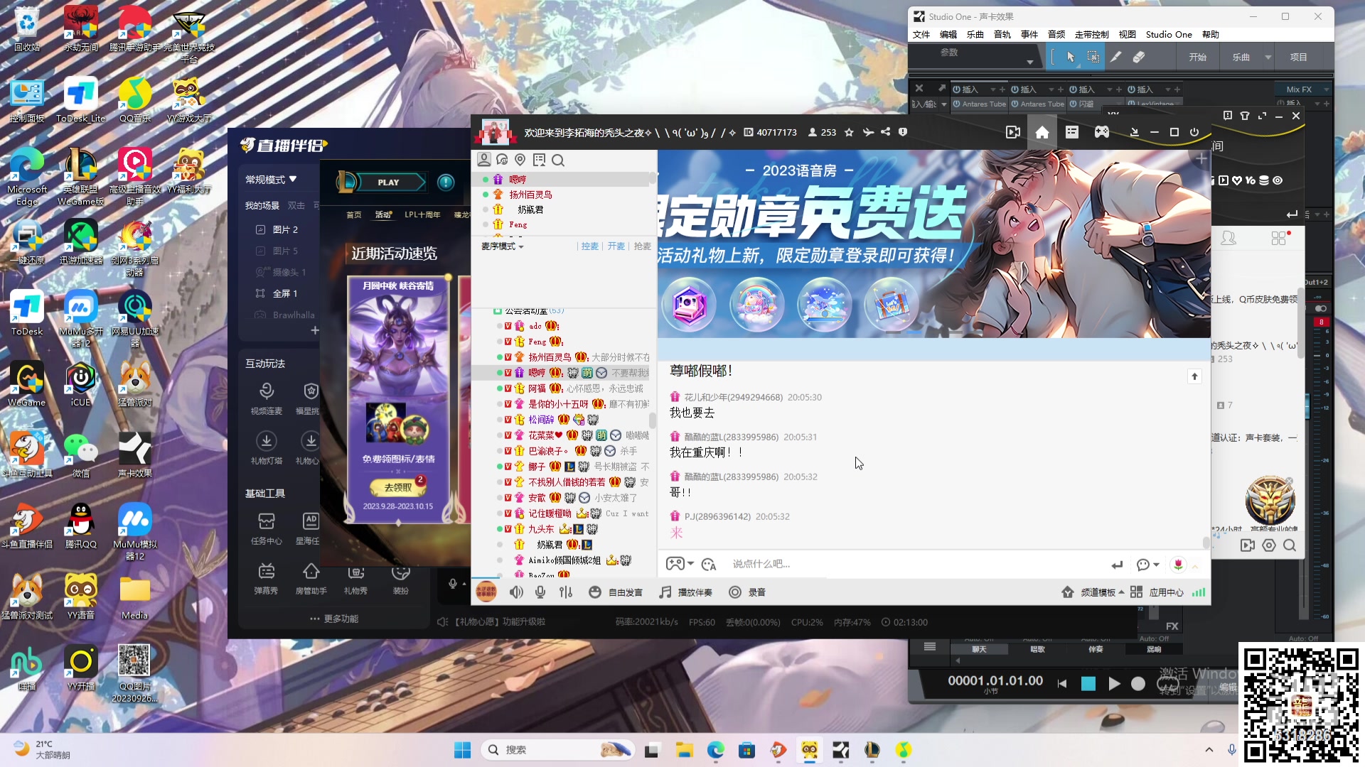
Task: Toggle 自由发言 speaking mode
Action: tap(616, 592)
